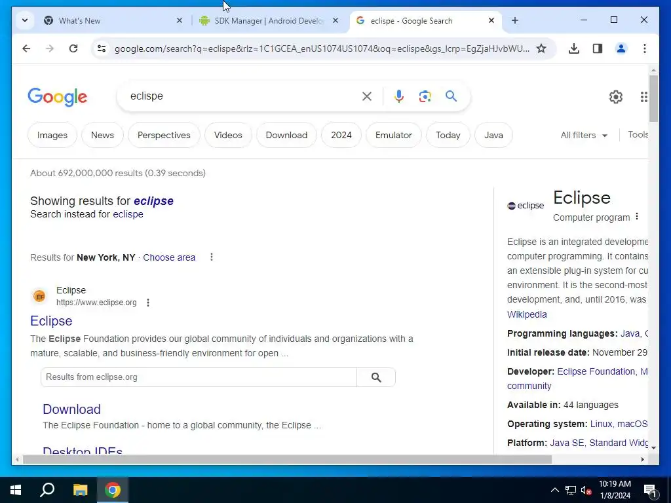This screenshot has width=671, height=503.
Task: Open Windows taskbar search
Action: (x=47, y=490)
